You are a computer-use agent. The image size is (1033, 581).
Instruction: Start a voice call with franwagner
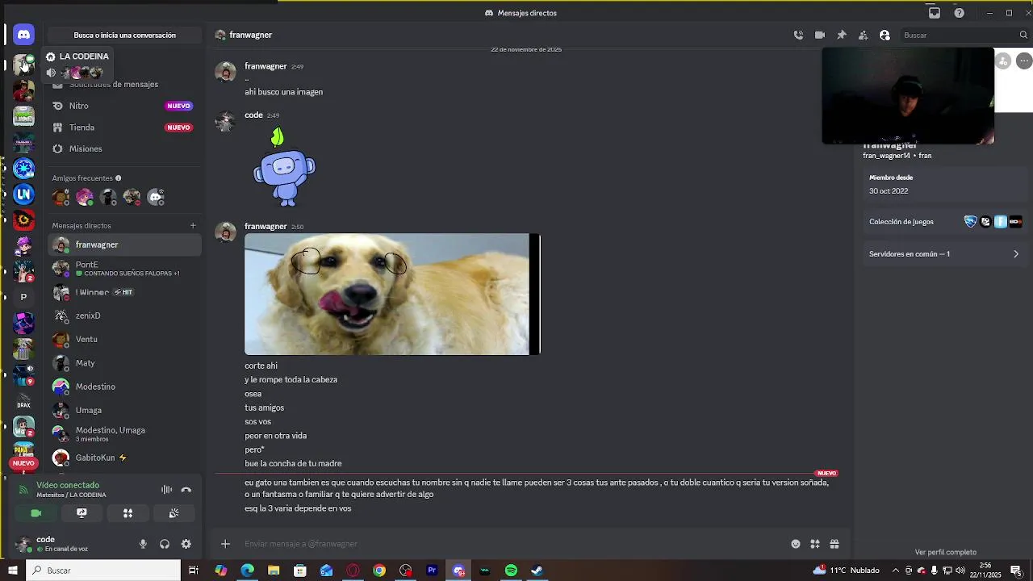pyautogui.click(x=798, y=35)
